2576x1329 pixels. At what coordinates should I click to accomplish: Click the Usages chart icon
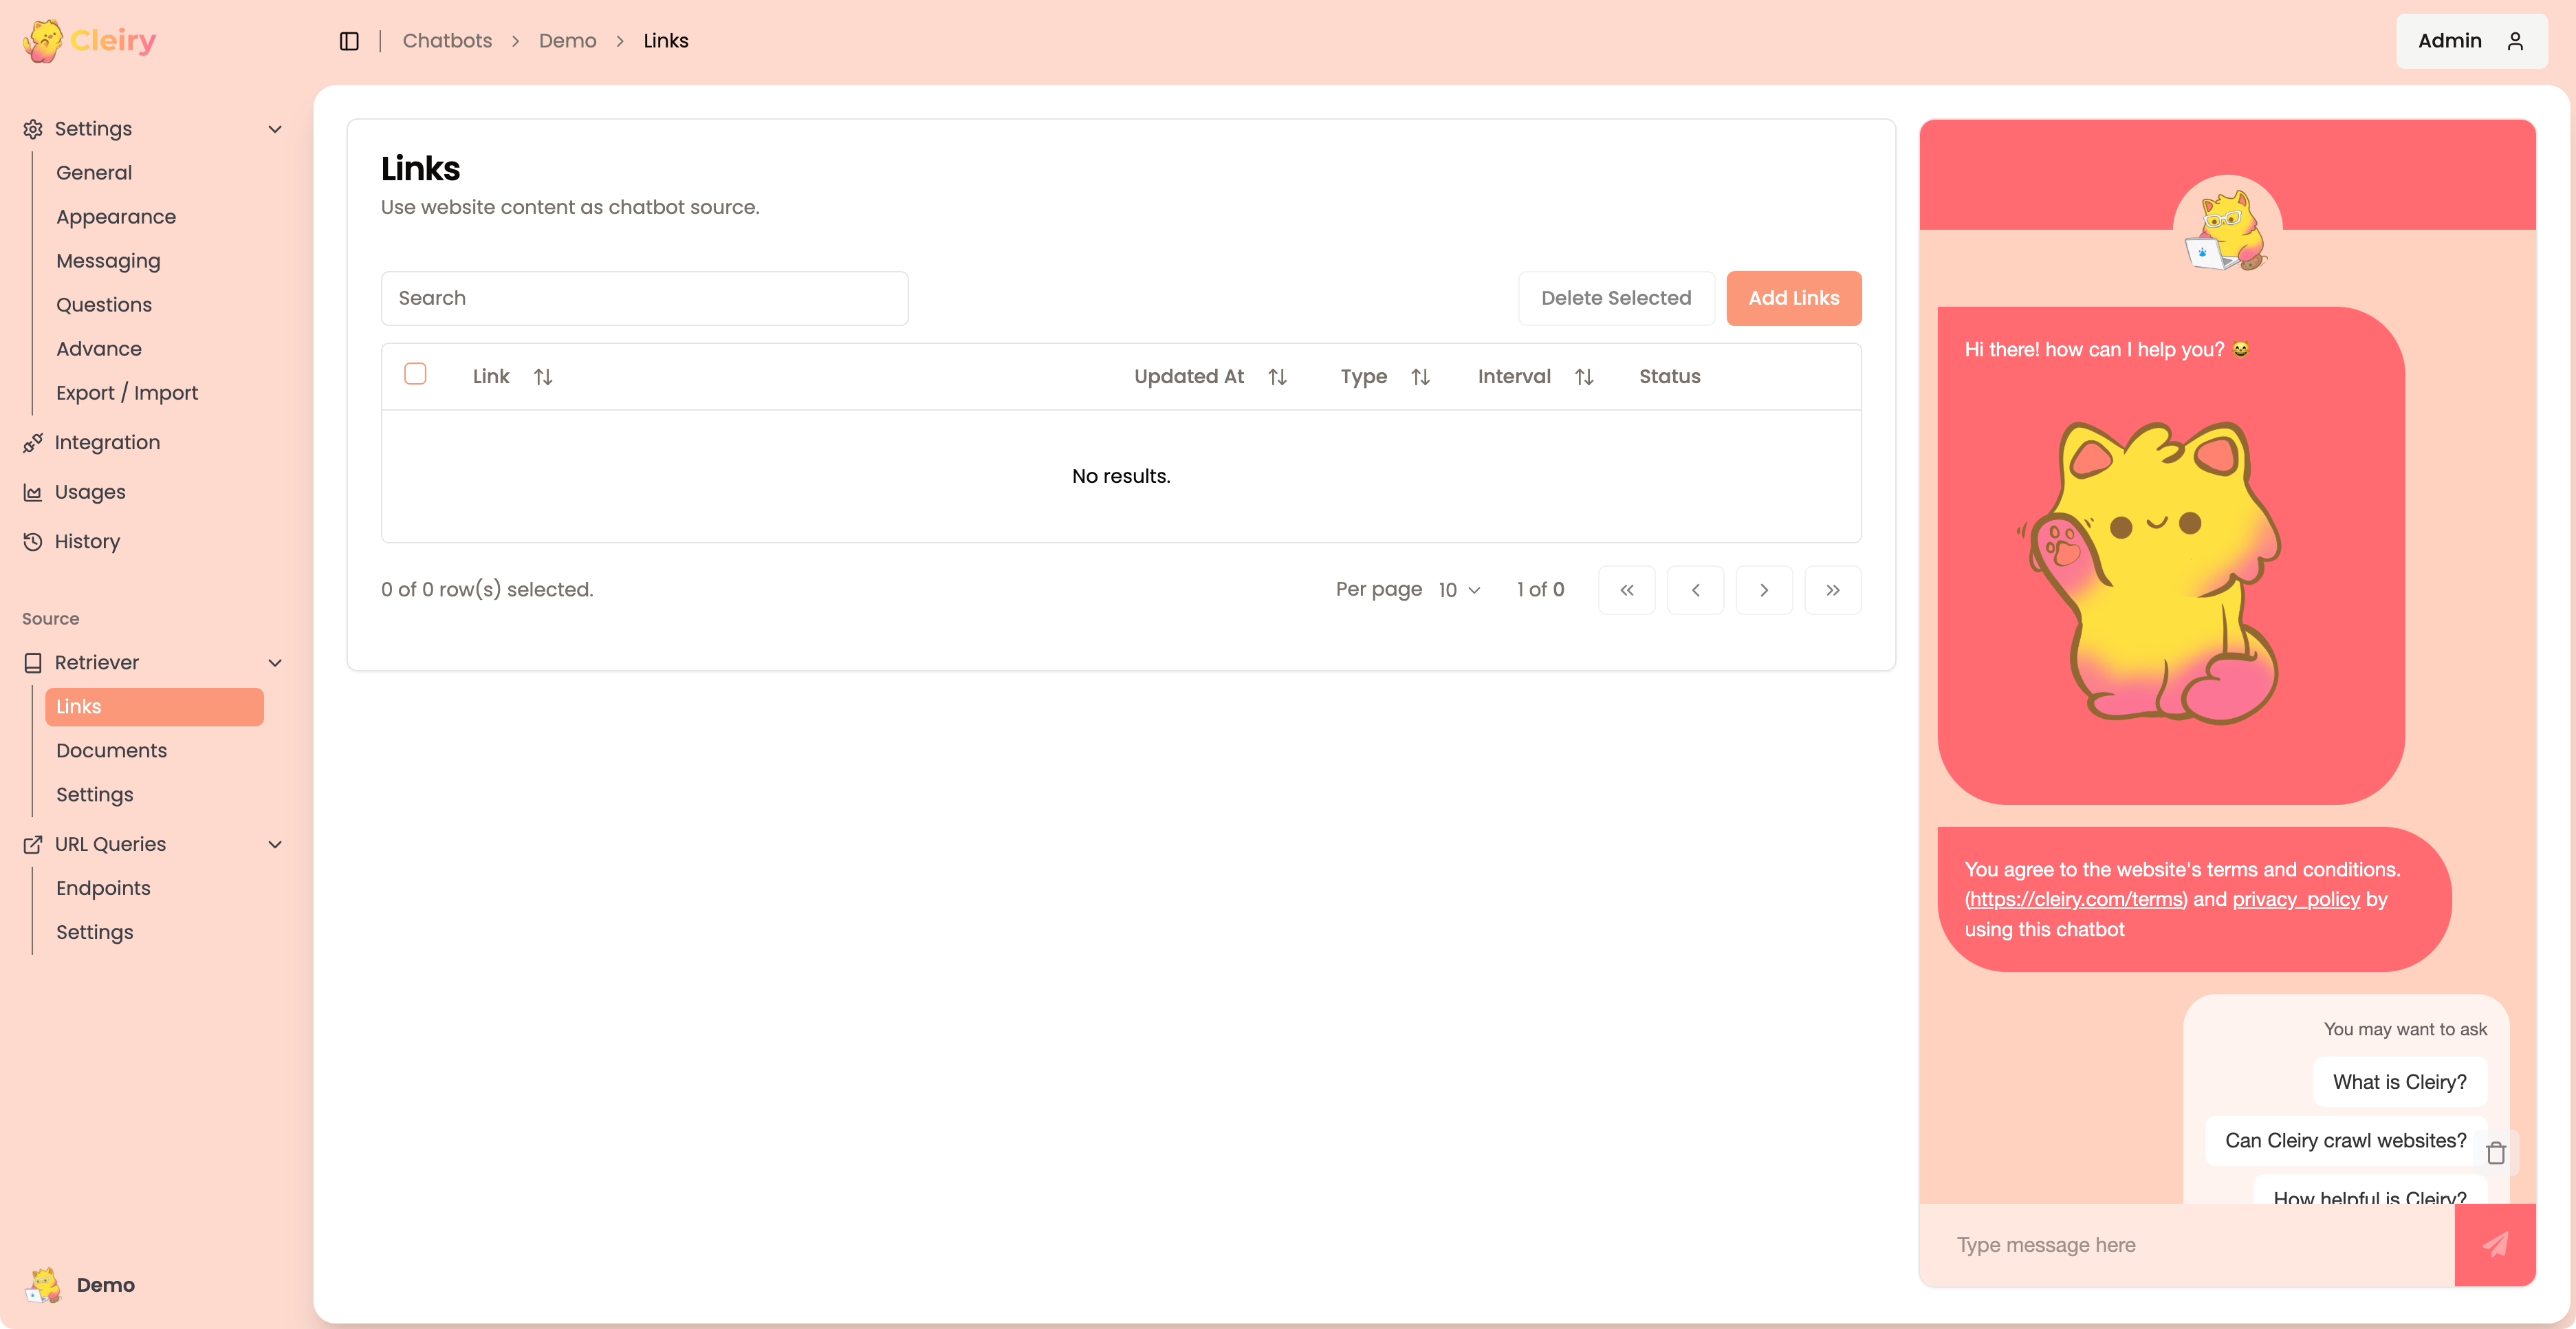click(x=33, y=492)
